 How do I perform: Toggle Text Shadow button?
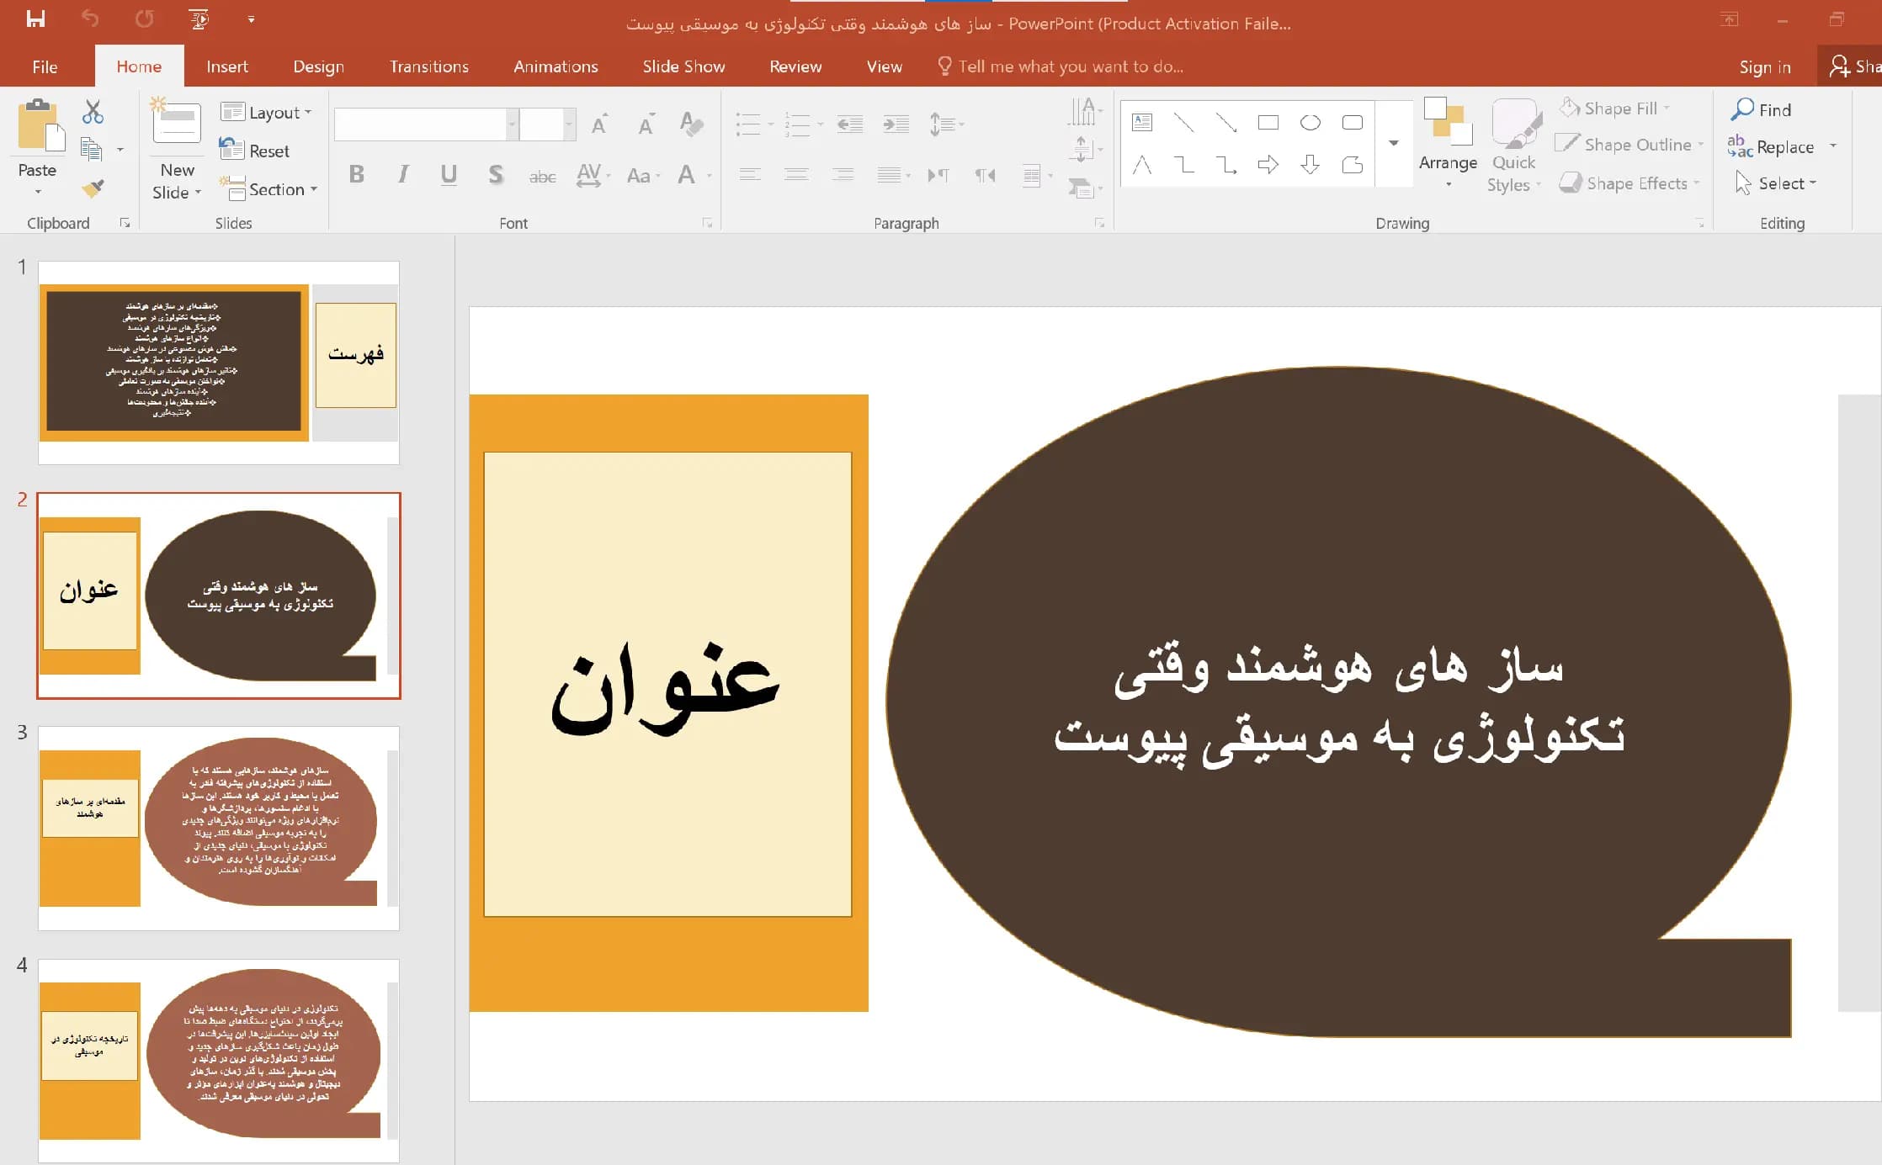(496, 174)
